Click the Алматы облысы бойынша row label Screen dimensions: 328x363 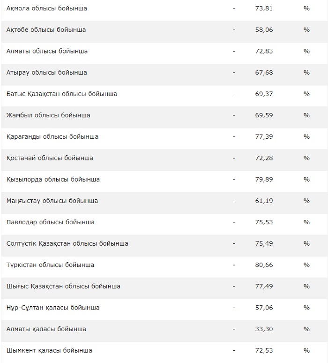[47, 51]
